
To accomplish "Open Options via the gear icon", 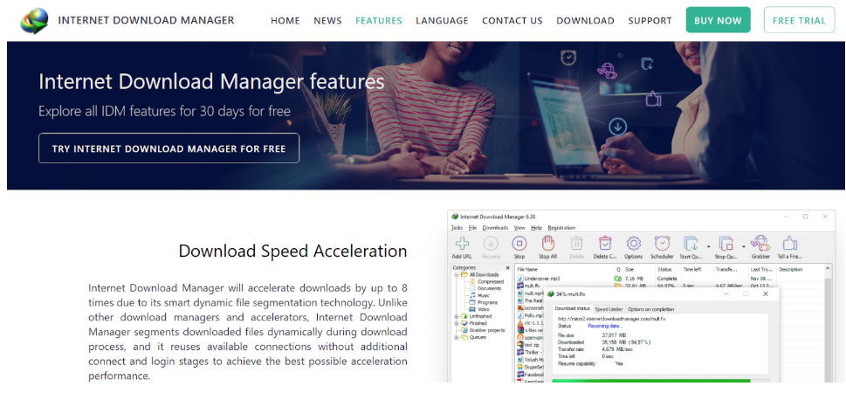I will tap(634, 243).
